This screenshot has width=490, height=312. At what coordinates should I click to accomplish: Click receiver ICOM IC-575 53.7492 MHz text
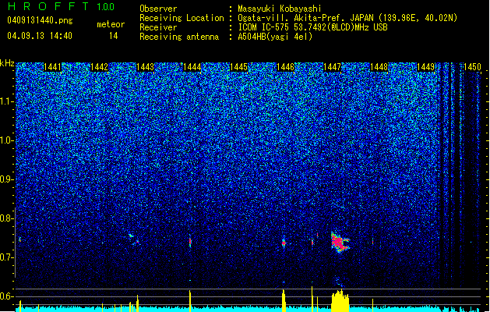point(312,27)
